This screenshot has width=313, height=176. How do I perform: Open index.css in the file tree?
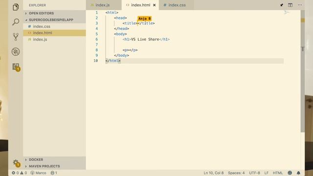(x=54, y=26)
